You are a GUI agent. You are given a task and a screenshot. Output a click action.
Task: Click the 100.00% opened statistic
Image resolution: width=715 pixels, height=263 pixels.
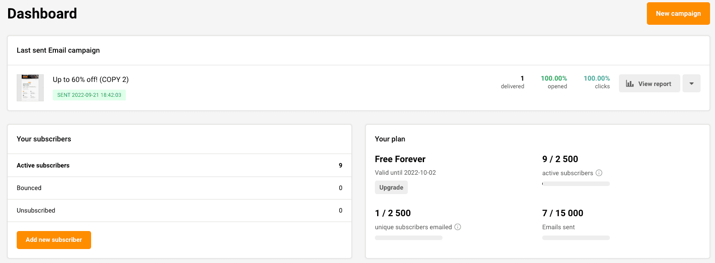(554, 82)
